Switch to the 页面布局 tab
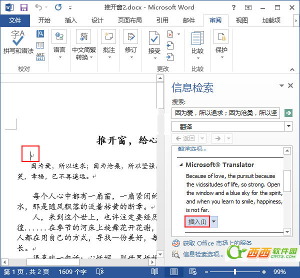This screenshot has height=278, width=300. point(129,20)
